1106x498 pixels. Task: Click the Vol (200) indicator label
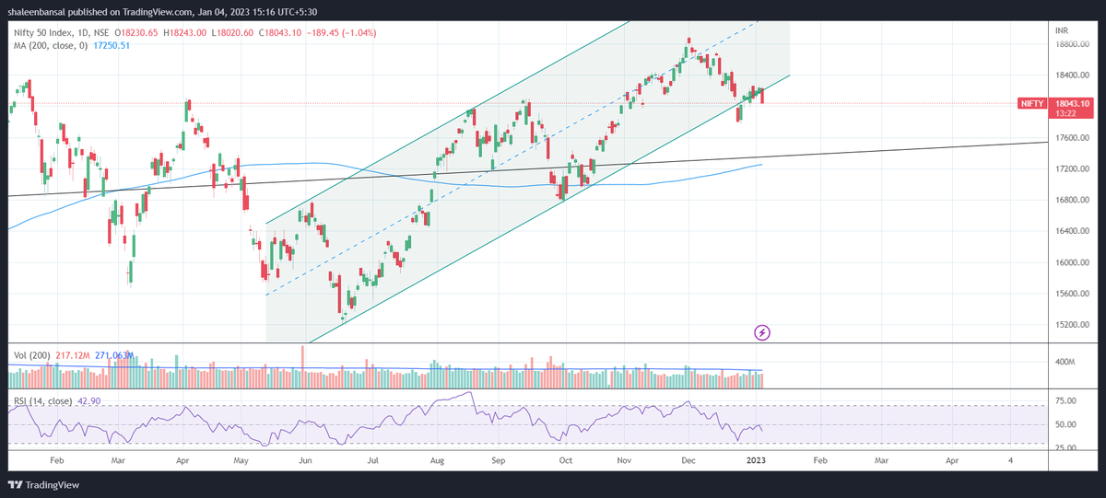point(31,354)
